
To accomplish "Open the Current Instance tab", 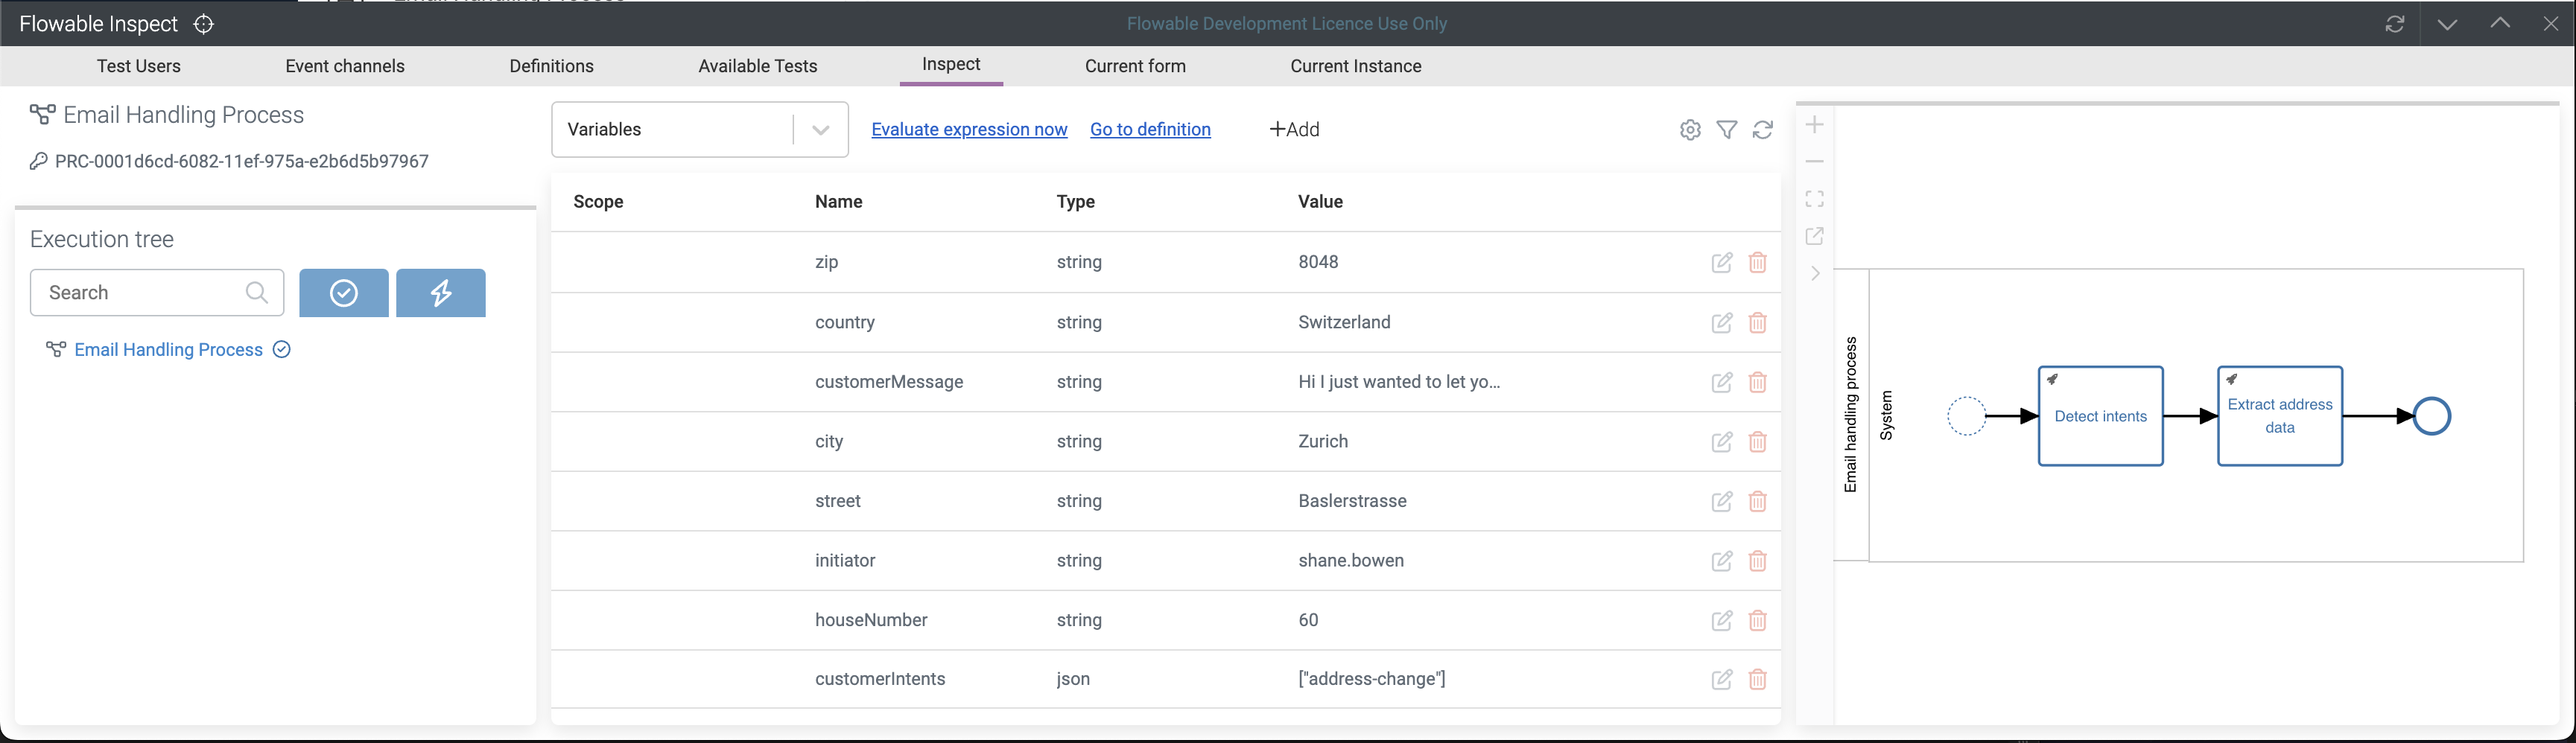I will pos(1355,66).
